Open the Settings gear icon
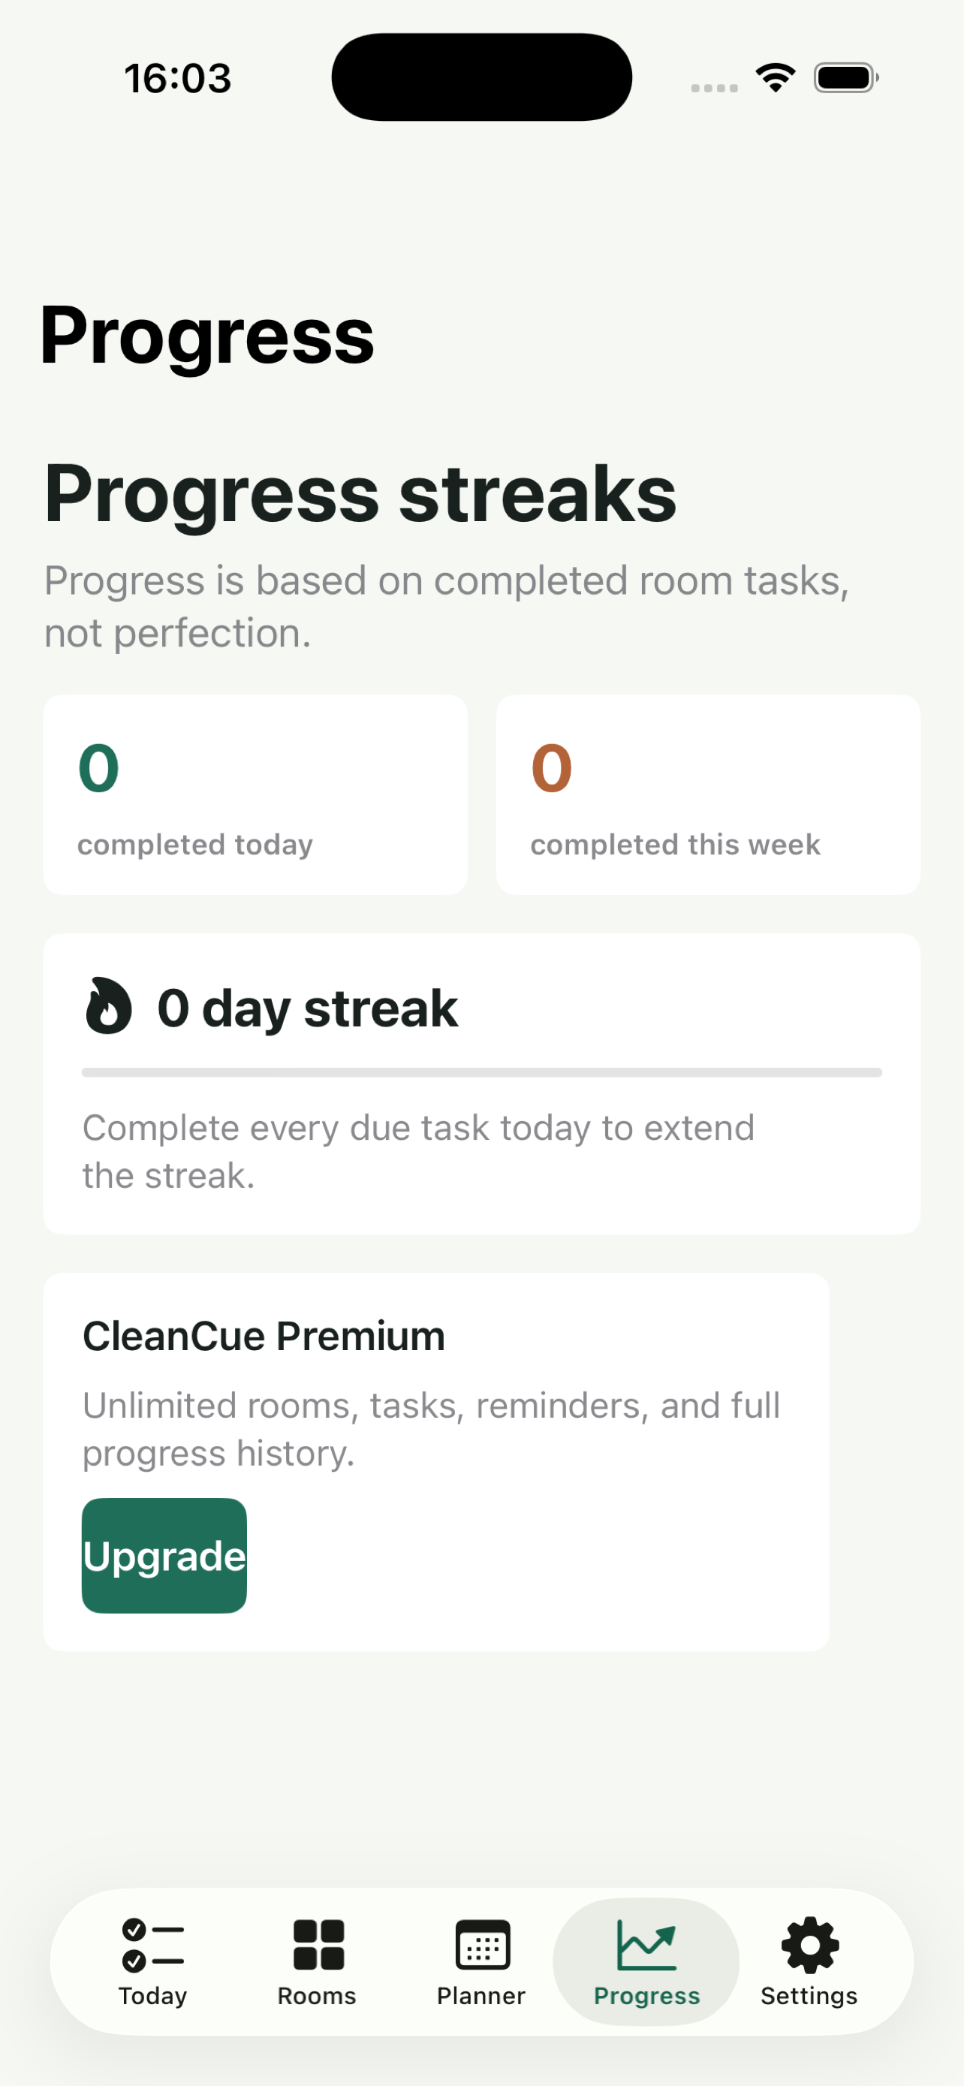The width and height of the screenshot is (964, 2086). (x=809, y=1945)
